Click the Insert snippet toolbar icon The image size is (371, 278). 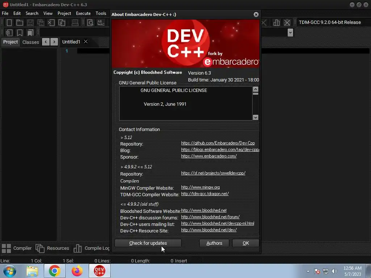pos(9,33)
